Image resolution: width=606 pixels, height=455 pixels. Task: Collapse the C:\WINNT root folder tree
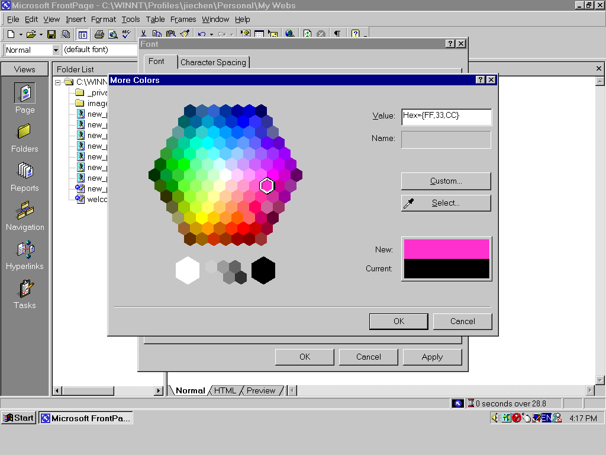click(x=59, y=82)
